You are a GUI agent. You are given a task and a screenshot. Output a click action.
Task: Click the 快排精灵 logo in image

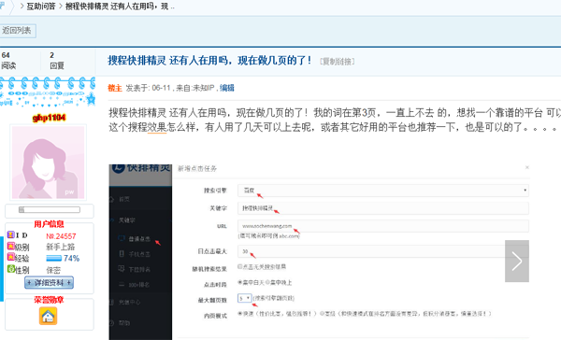(141, 167)
